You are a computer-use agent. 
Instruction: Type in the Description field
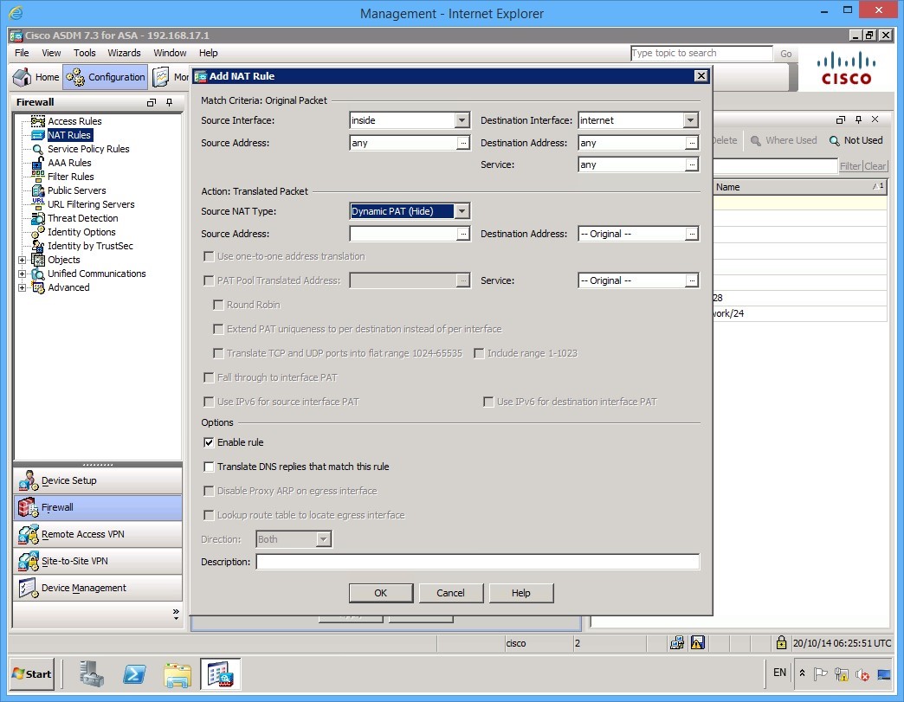[476, 561]
